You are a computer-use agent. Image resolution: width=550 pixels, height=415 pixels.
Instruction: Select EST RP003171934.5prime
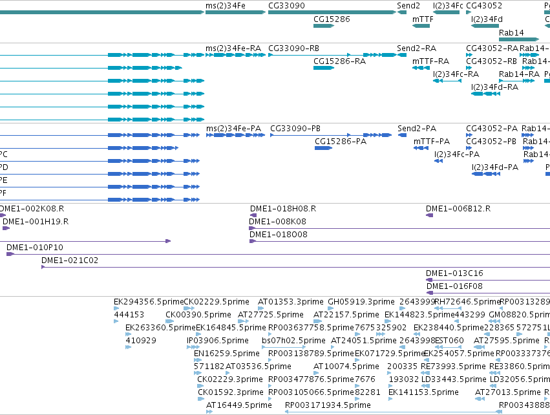coord(393,412)
